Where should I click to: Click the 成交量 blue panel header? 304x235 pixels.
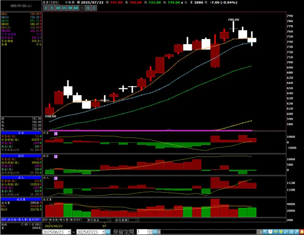click(21, 199)
